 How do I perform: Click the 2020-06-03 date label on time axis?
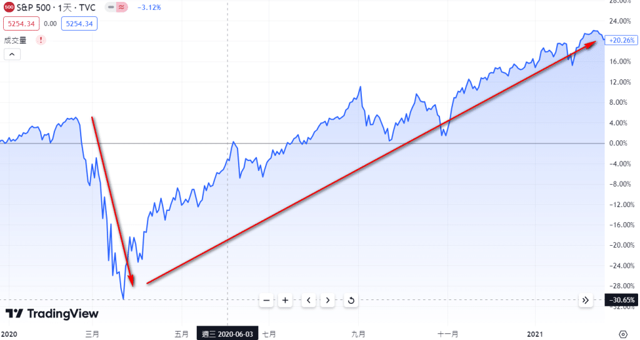(x=227, y=334)
